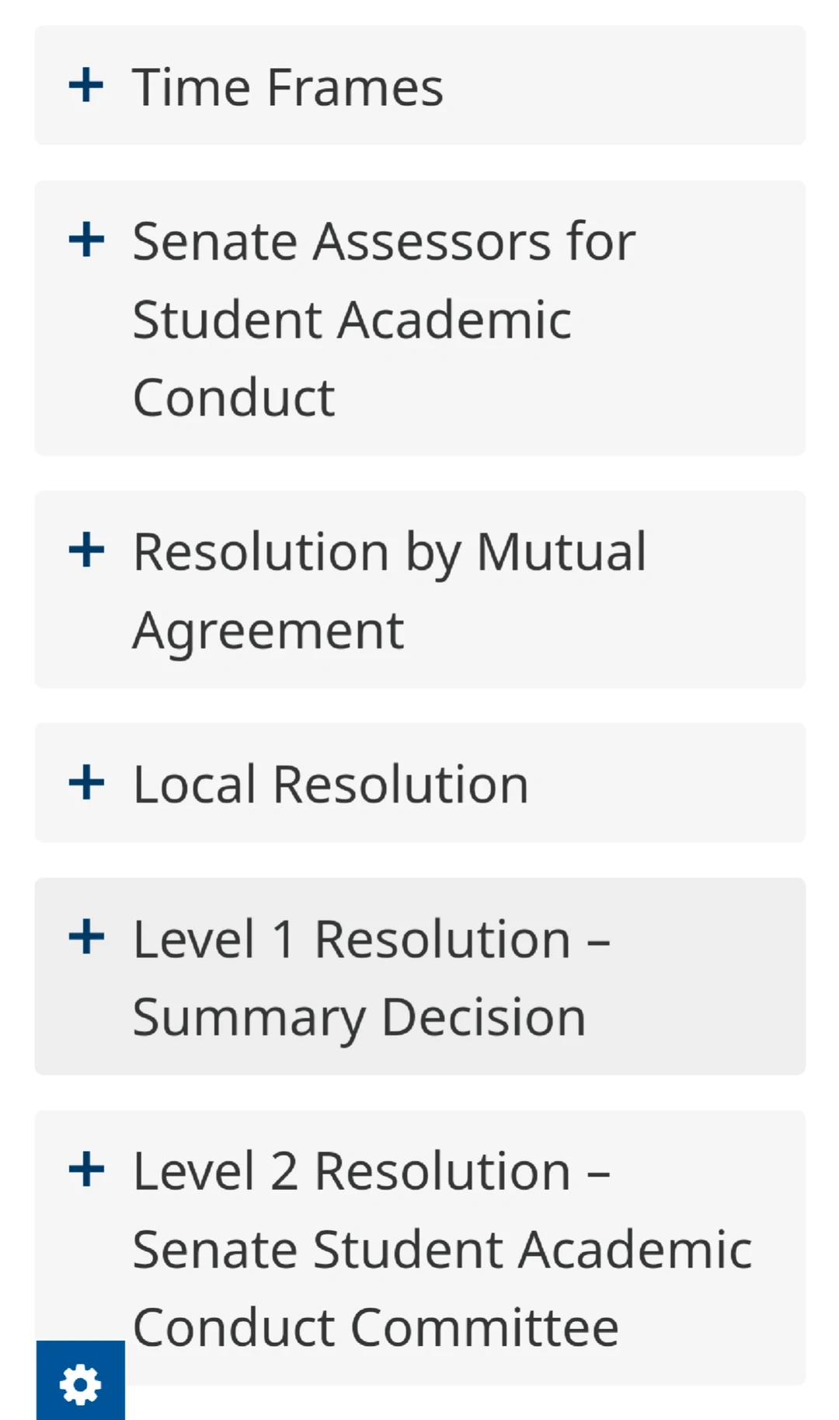Click the word 'Frames' in the first panel

pos(355,86)
